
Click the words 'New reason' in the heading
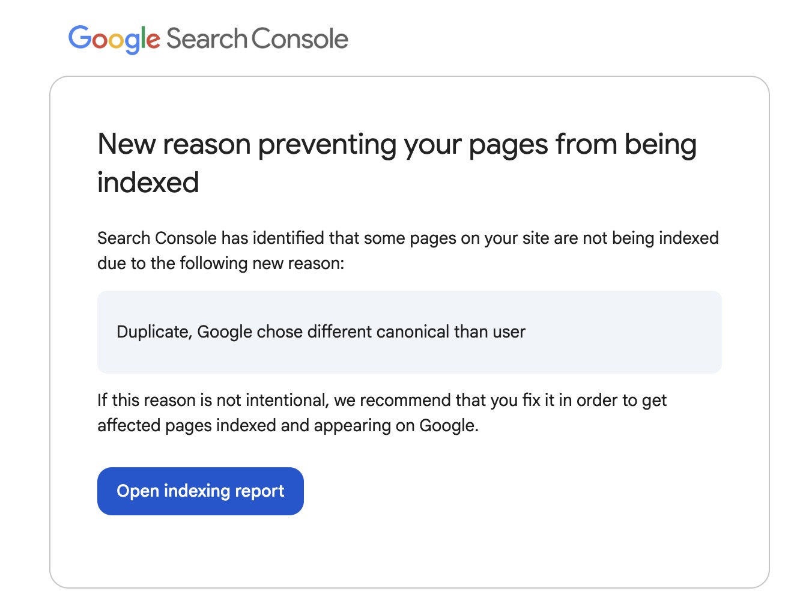tap(174, 145)
